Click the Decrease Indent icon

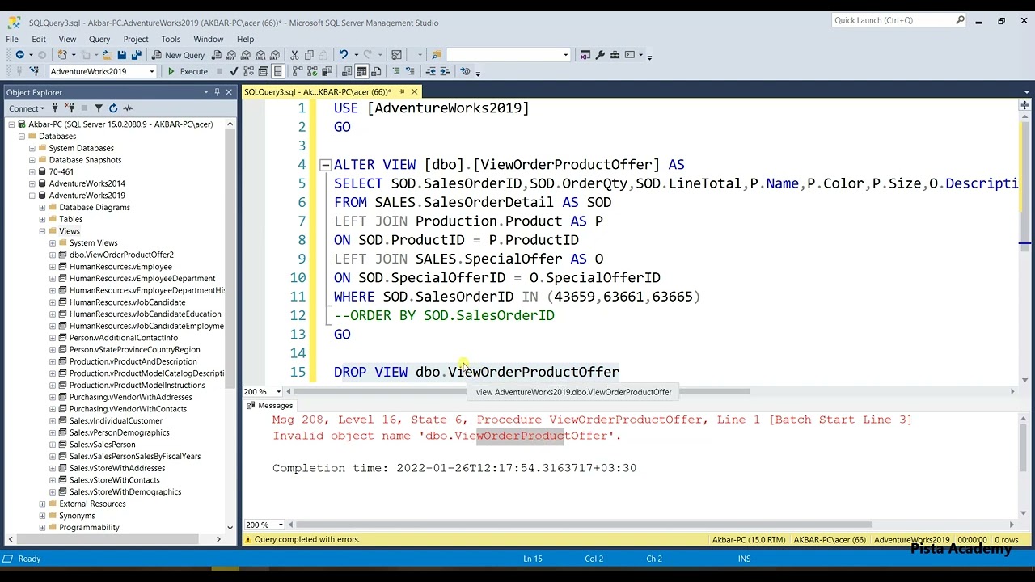(x=431, y=71)
